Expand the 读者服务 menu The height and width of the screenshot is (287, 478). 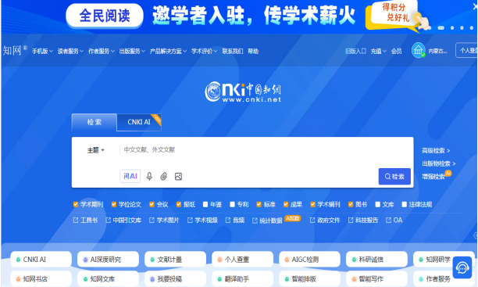[70, 51]
